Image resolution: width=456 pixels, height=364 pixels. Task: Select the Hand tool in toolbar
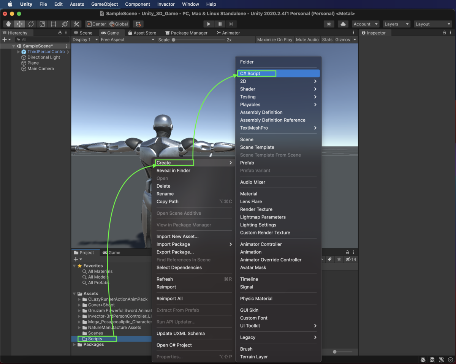click(8, 24)
